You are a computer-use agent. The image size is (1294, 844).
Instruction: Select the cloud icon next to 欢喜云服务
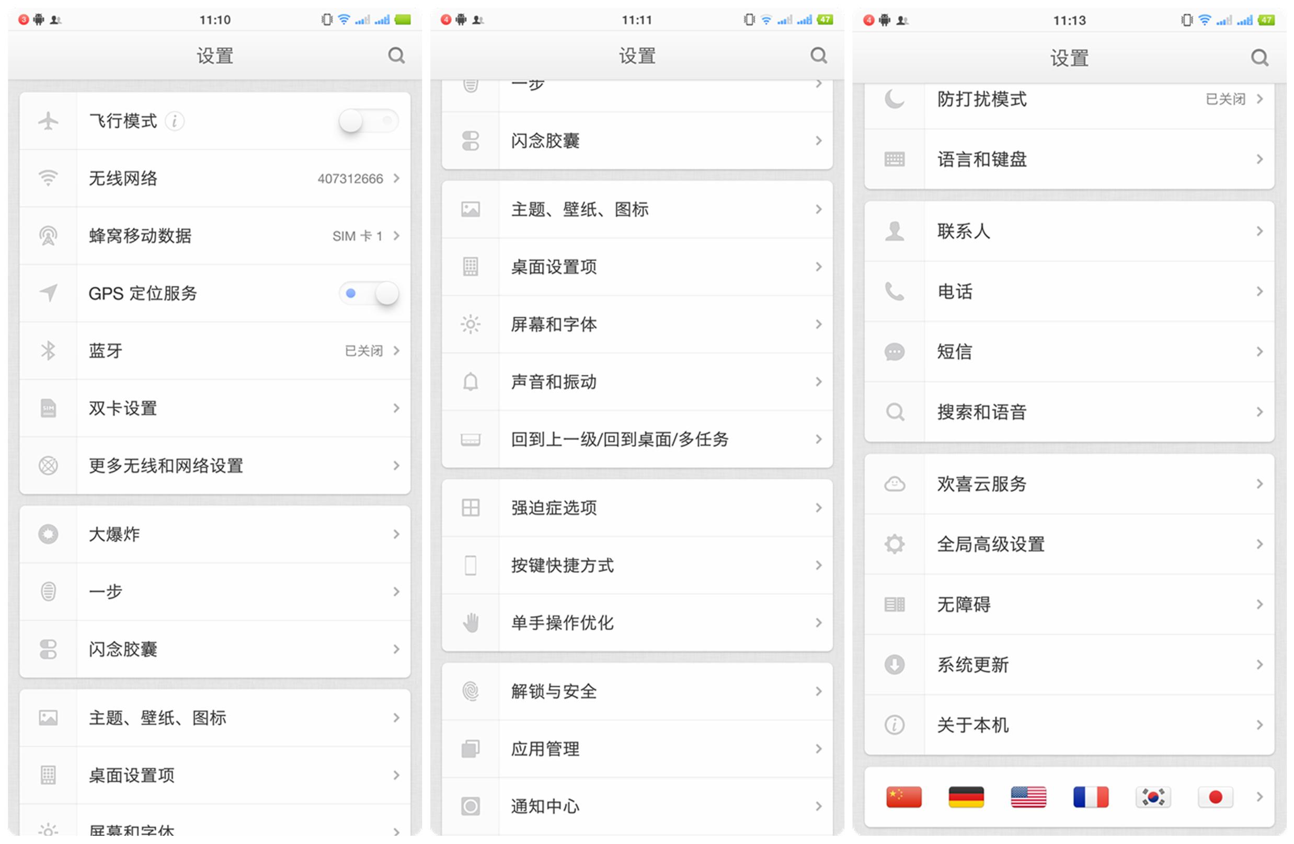[x=895, y=484]
